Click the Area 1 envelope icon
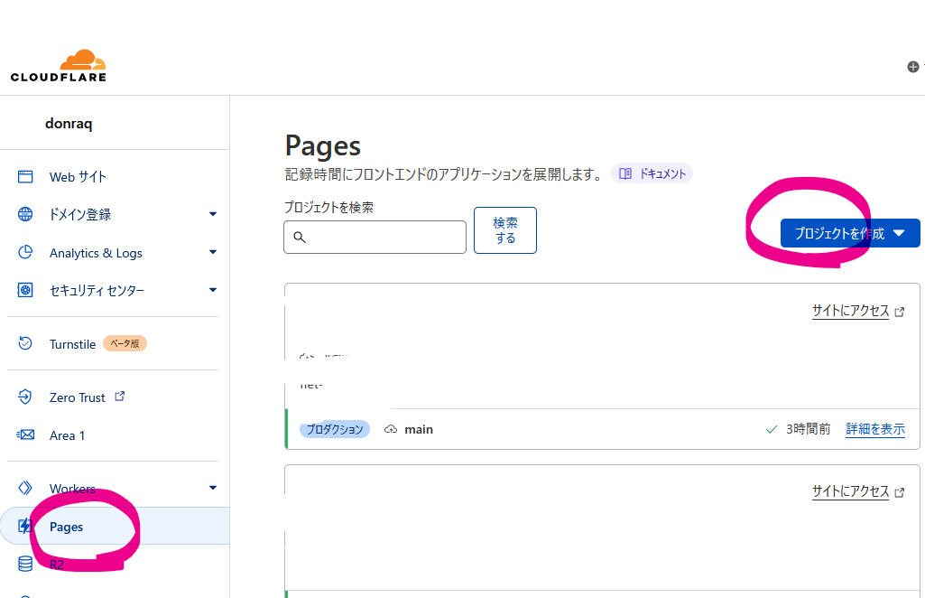Image resolution: width=925 pixels, height=598 pixels. coord(25,434)
